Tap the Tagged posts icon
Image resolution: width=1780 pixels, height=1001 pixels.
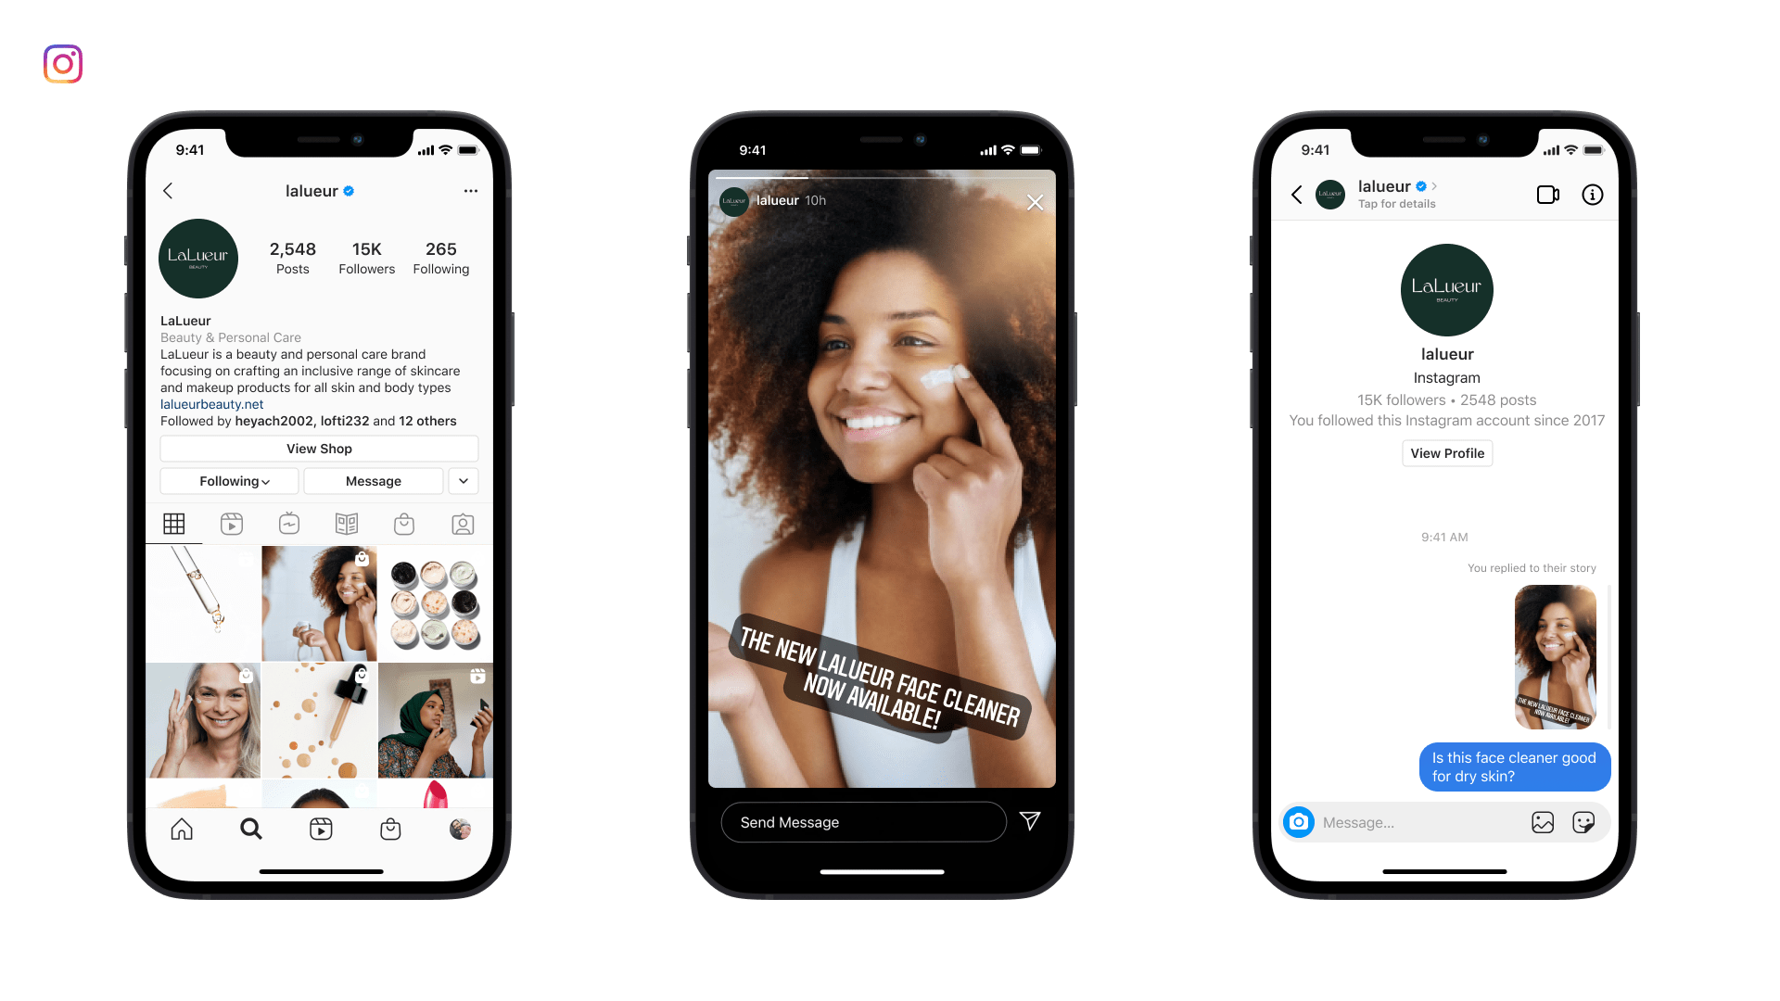[x=460, y=525]
